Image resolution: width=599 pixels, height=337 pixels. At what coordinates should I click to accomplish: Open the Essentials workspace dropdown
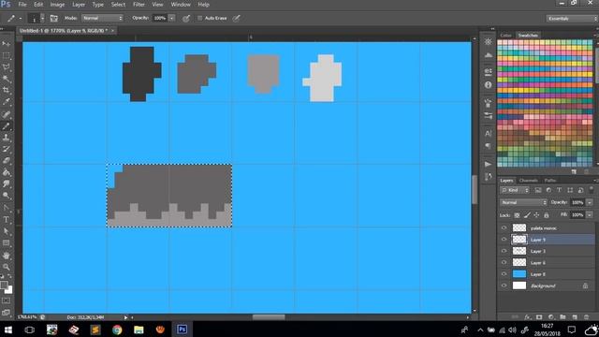tap(571, 19)
